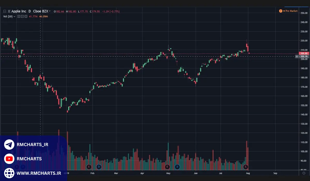Click the earnings E marker near August

coord(246,167)
